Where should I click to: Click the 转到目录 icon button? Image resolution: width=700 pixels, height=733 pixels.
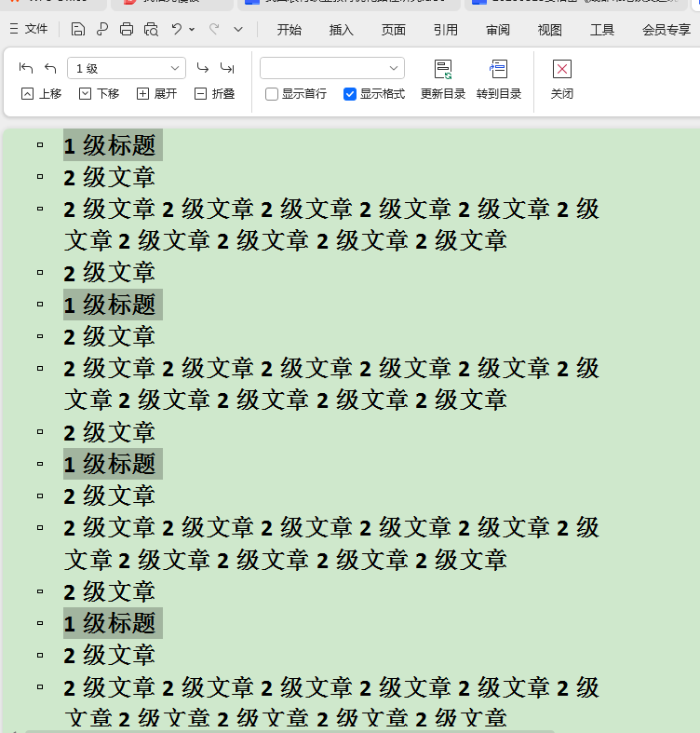point(499,79)
